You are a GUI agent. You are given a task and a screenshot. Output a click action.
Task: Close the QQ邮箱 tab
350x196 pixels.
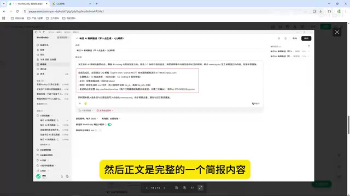point(90,4)
